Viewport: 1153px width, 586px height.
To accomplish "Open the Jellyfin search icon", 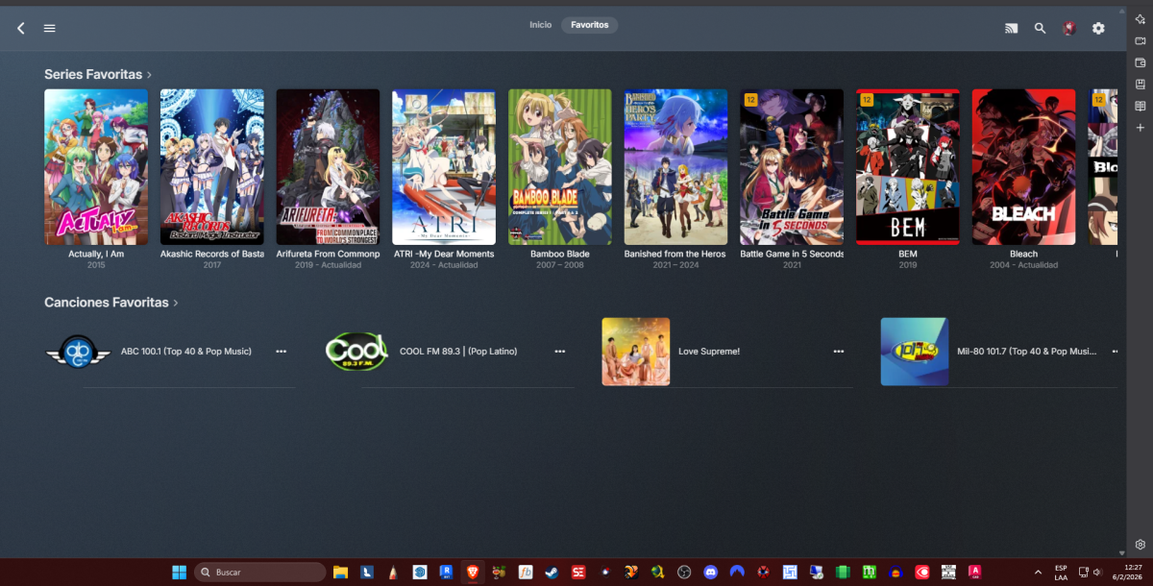I will pyautogui.click(x=1040, y=28).
